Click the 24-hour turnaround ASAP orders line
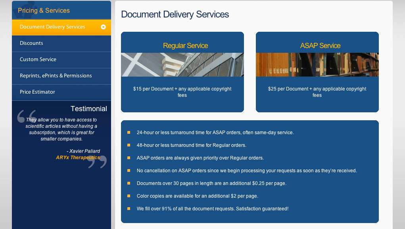Screen dimensions: 405x229 tap(215, 132)
